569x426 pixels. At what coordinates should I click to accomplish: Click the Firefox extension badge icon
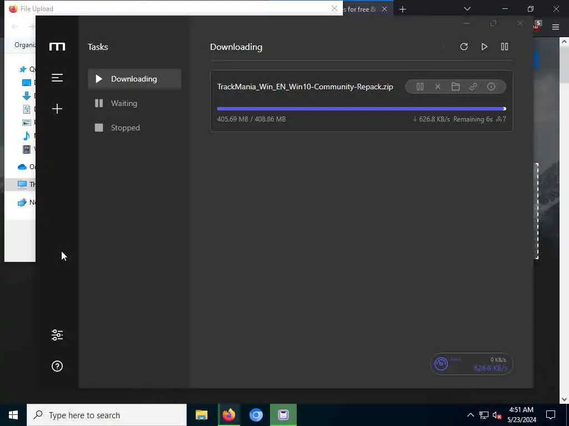coord(537,26)
